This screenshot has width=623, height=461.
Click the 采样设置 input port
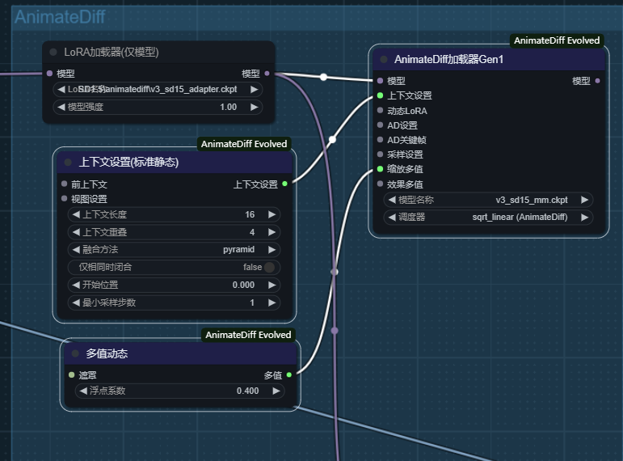380,154
